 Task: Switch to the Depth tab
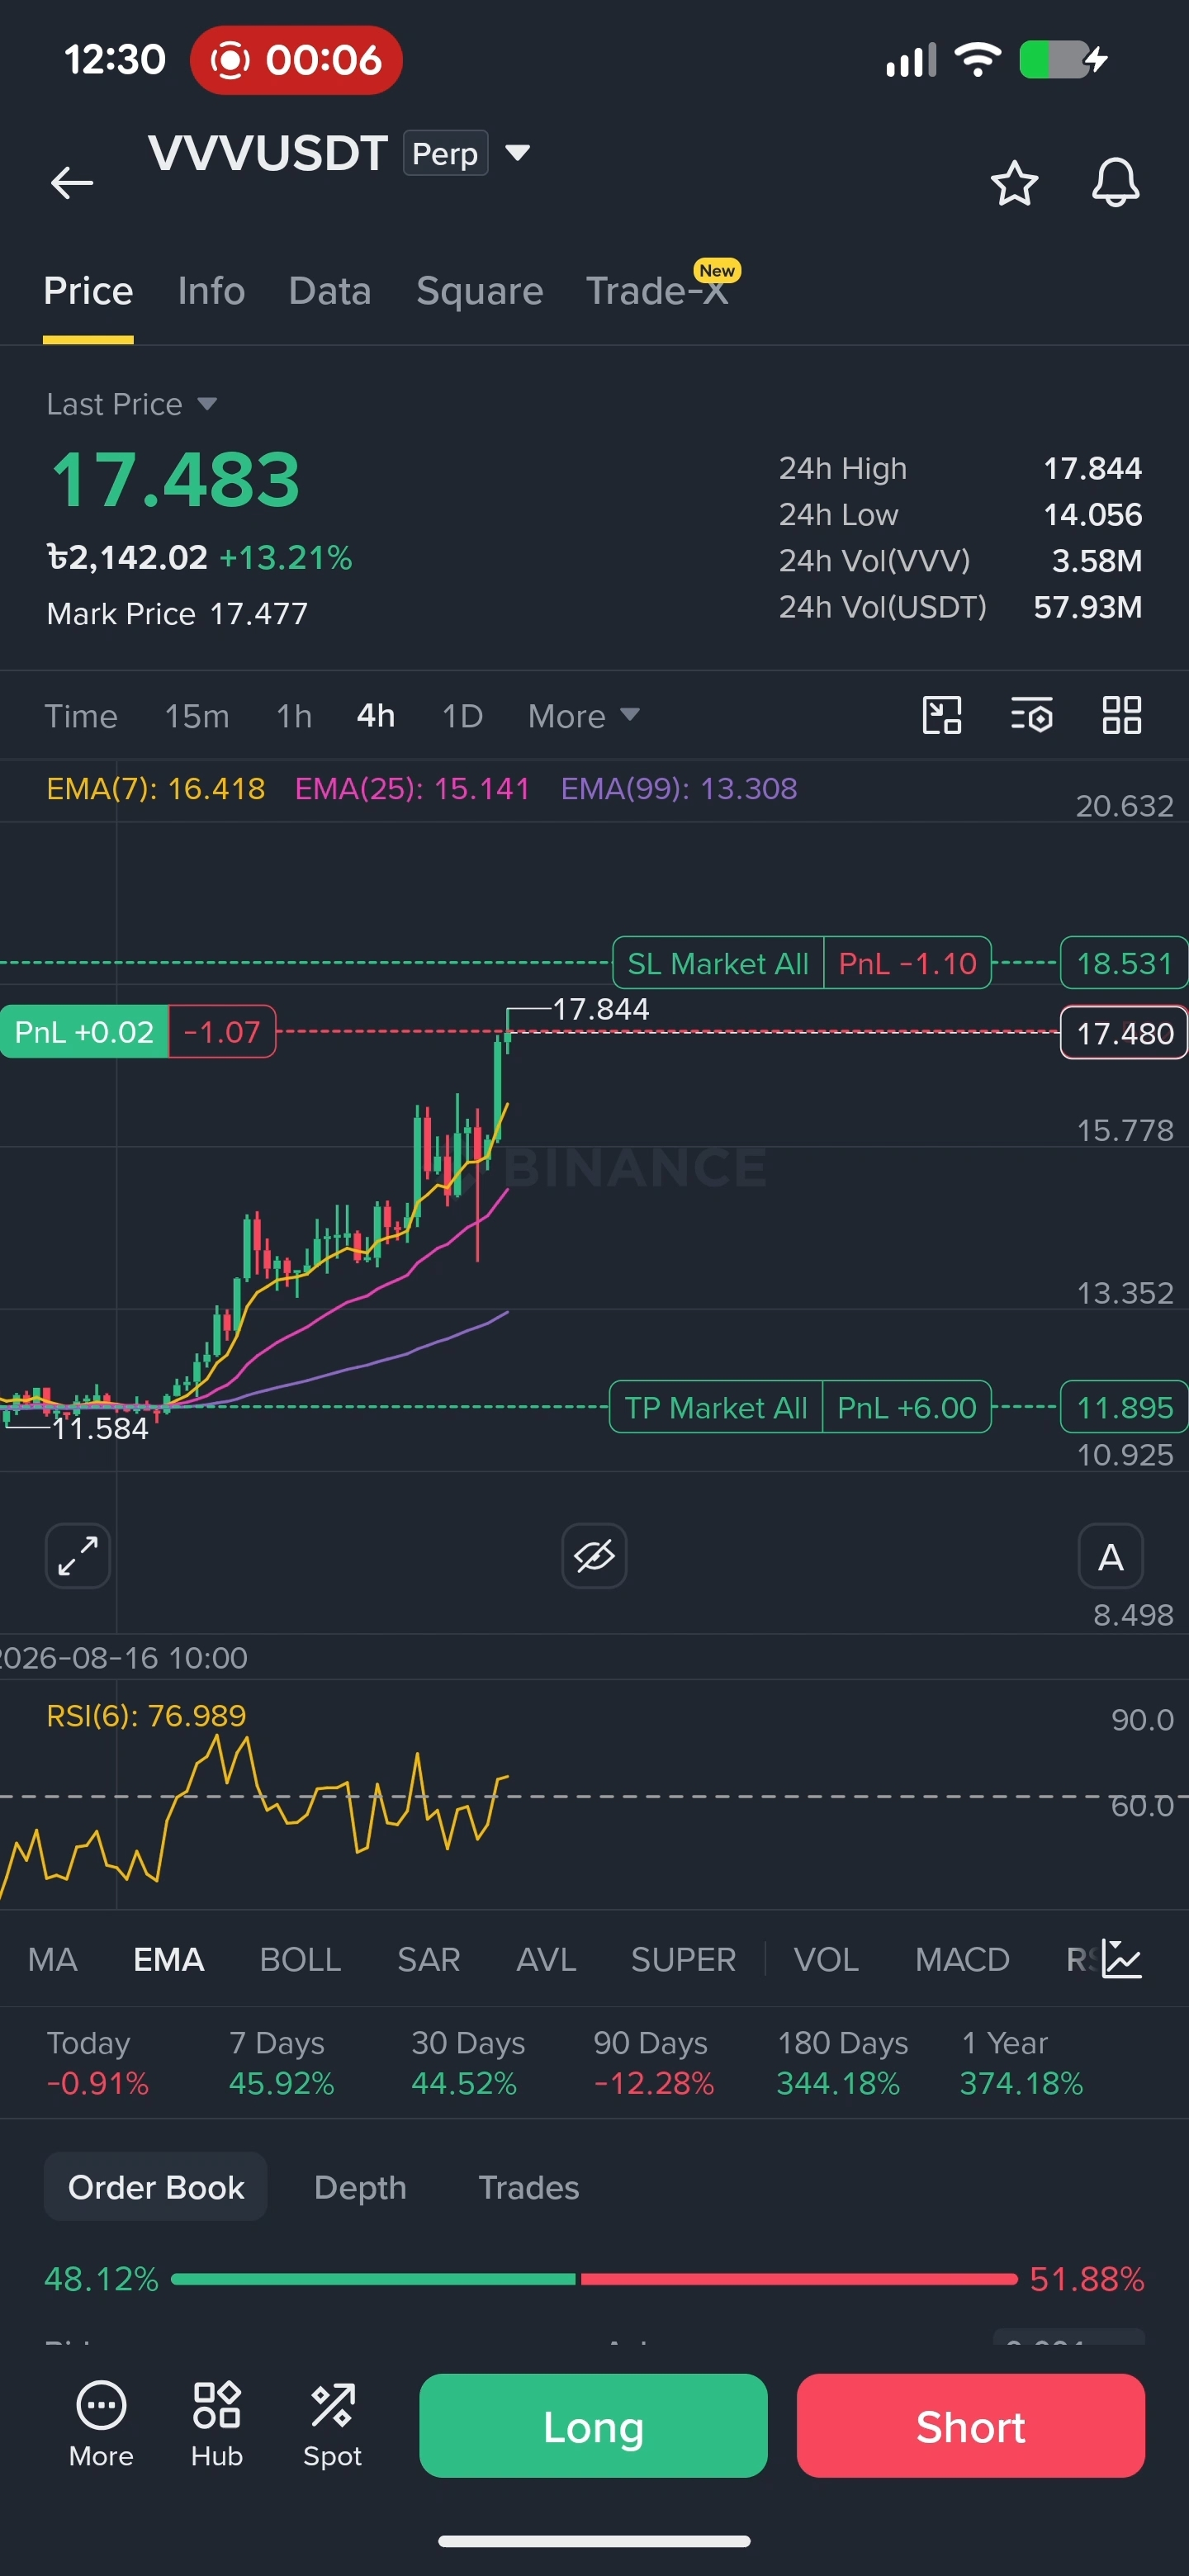click(360, 2187)
